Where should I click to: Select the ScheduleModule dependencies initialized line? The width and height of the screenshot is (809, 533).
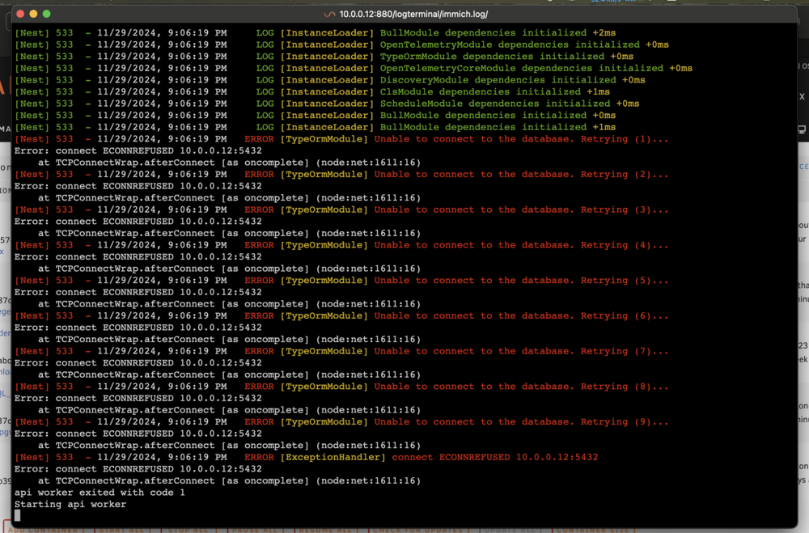[327, 104]
